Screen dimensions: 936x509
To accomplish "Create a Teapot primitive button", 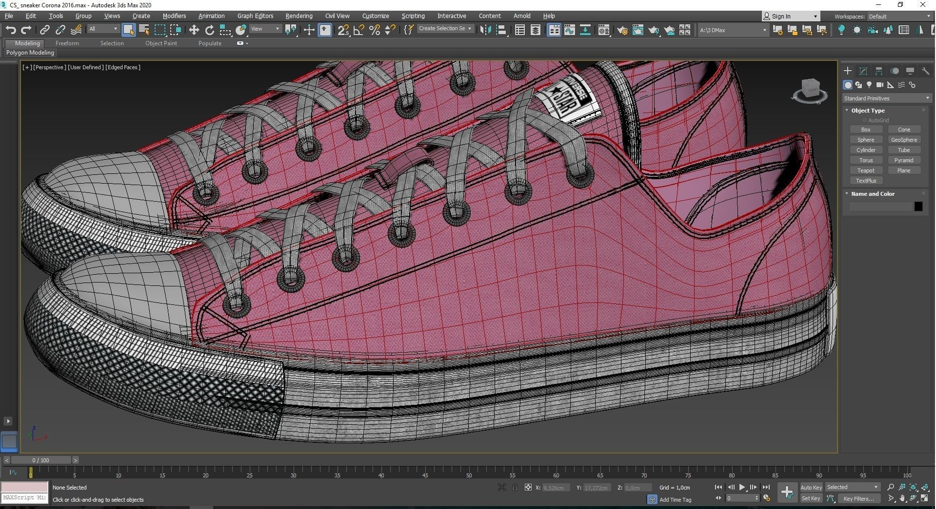I will tap(866, 170).
